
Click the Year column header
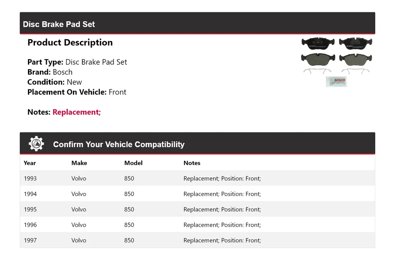tap(30, 163)
